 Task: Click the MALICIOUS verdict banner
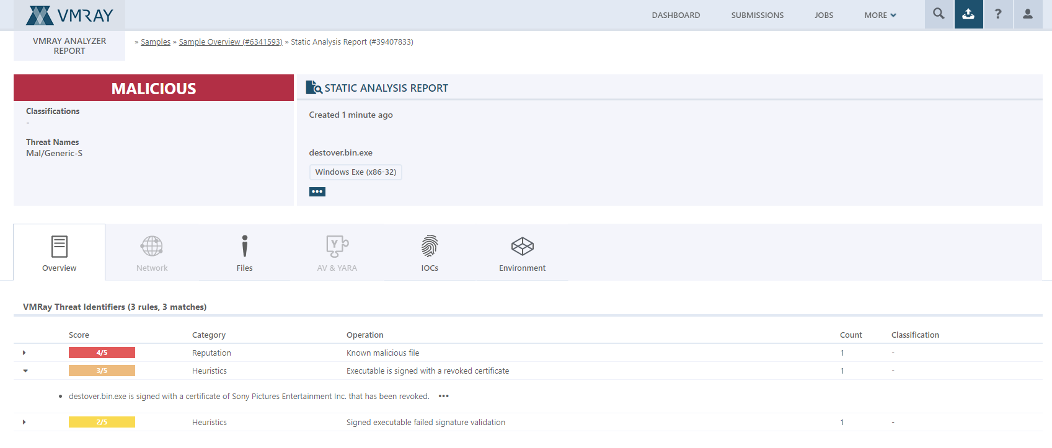[x=154, y=88]
